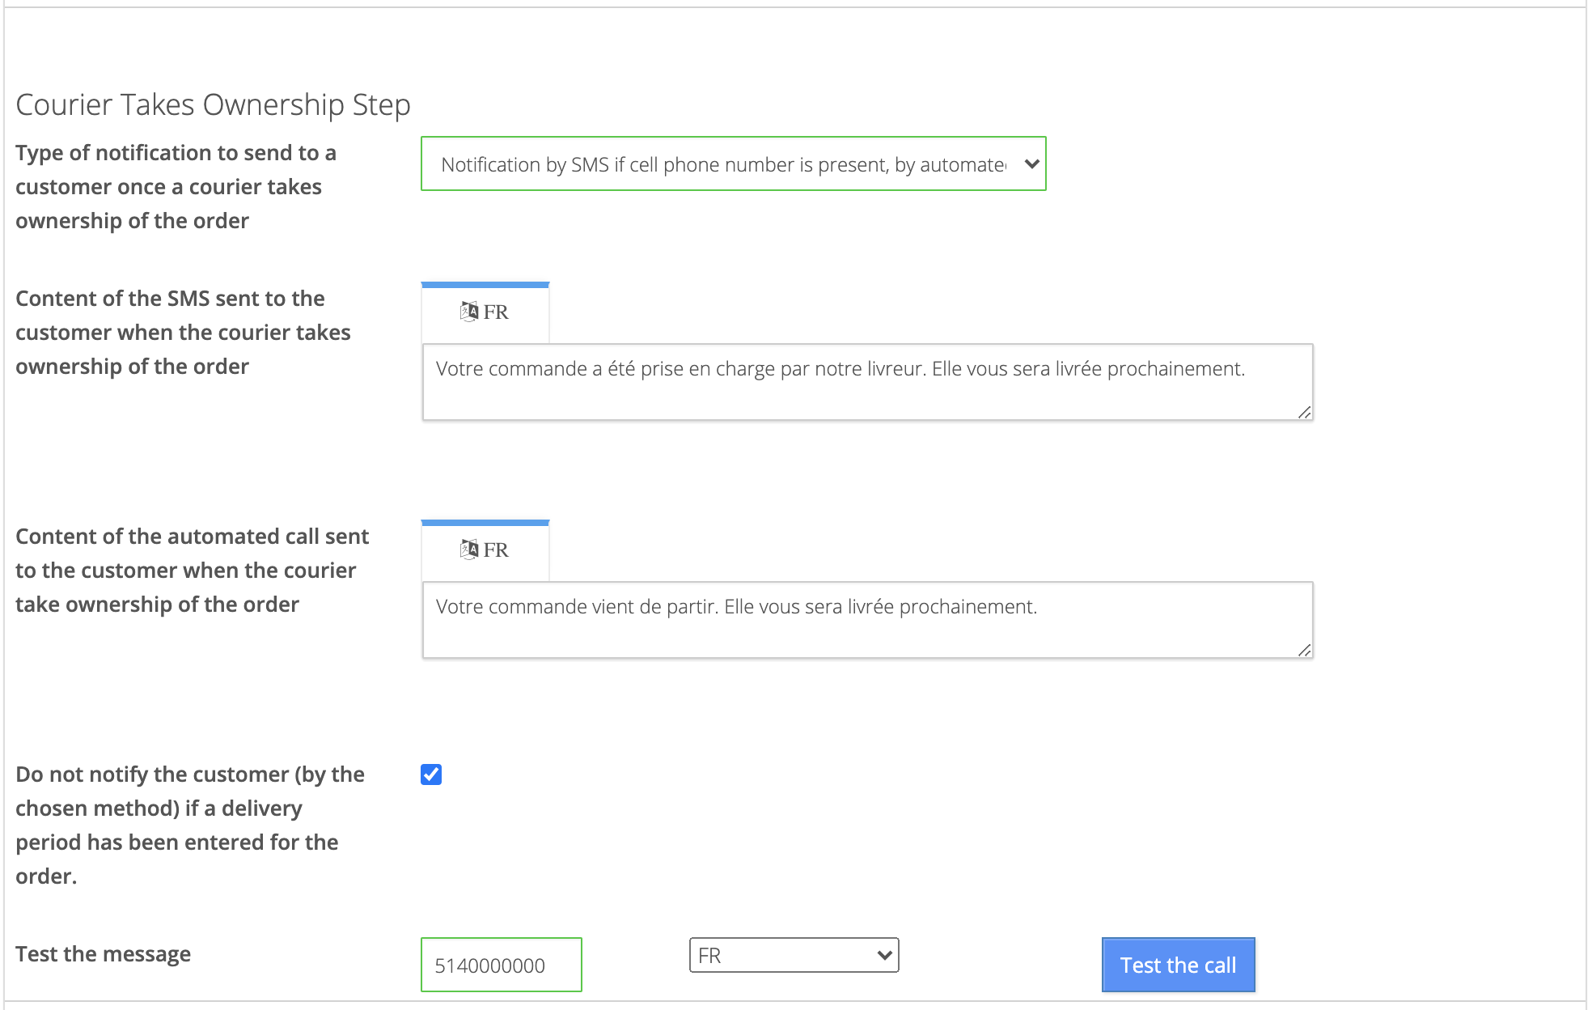Grab the resize handle of SMS text area
1592x1010 pixels.
[x=1304, y=412]
